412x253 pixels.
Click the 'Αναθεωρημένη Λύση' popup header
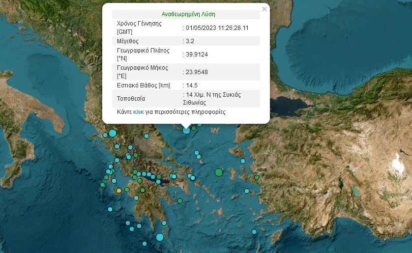click(188, 14)
